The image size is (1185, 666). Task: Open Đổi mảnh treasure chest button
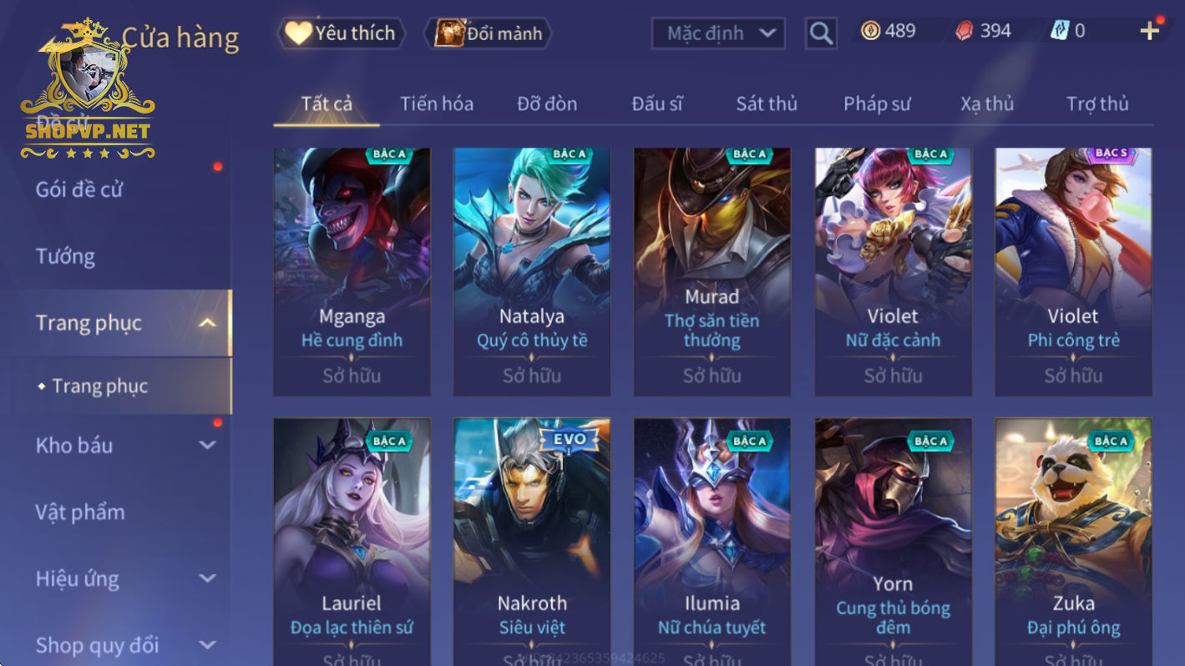pos(489,33)
